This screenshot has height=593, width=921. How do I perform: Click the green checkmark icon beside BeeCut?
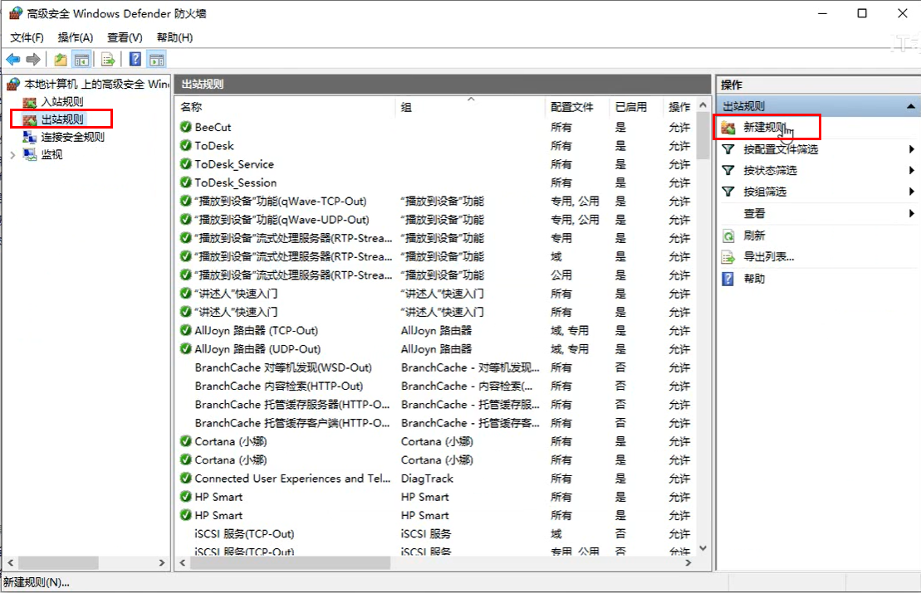[184, 129]
